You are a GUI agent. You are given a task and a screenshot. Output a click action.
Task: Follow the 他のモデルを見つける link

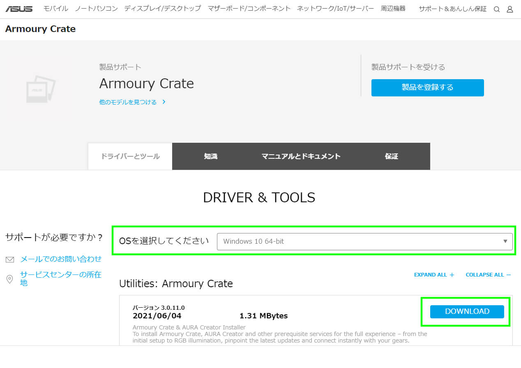click(x=132, y=102)
